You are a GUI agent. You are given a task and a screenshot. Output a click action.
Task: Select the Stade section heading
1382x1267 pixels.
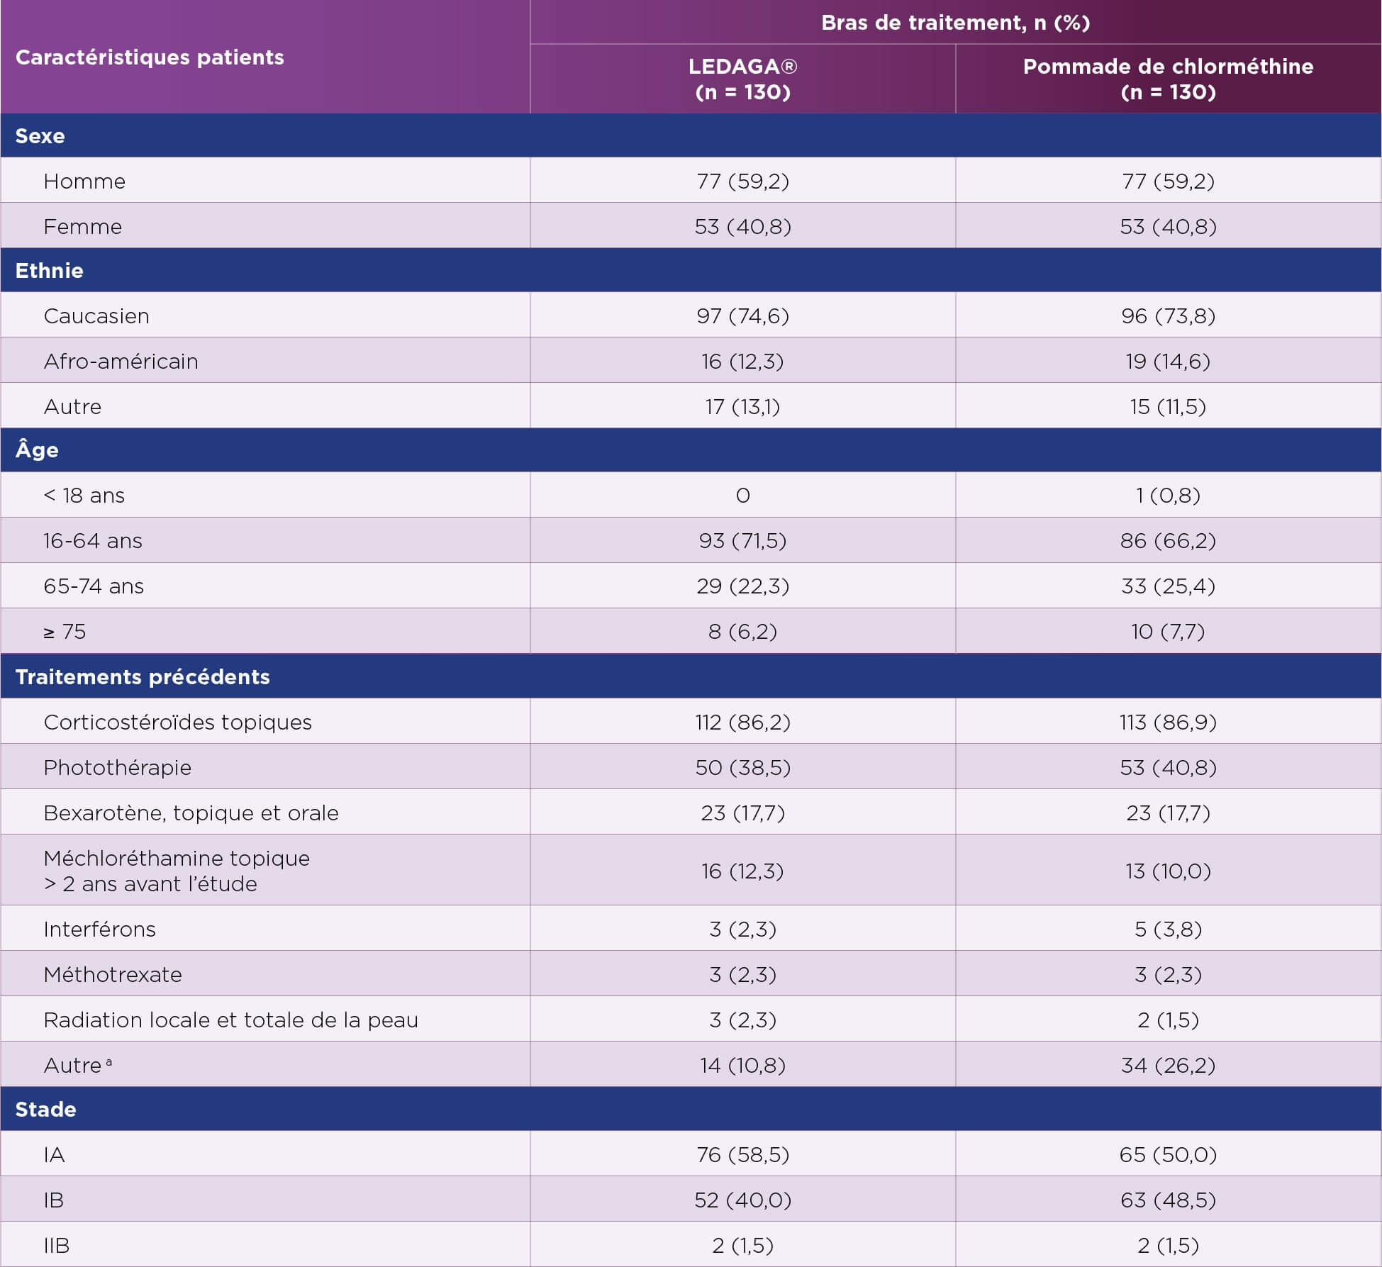pos(46,1110)
